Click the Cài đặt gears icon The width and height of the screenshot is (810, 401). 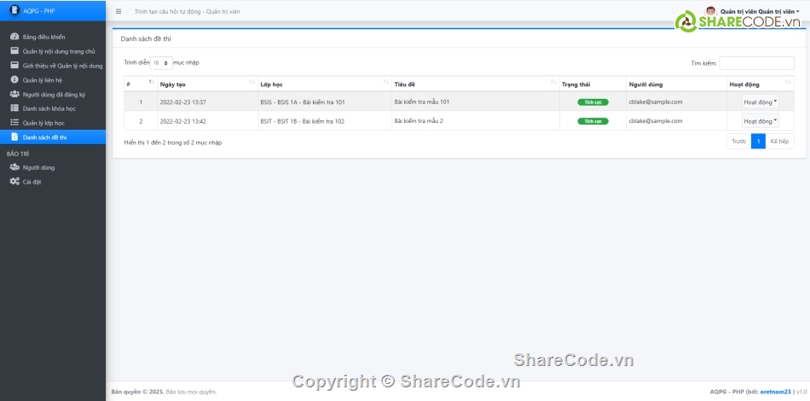pyautogui.click(x=14, y=182)
